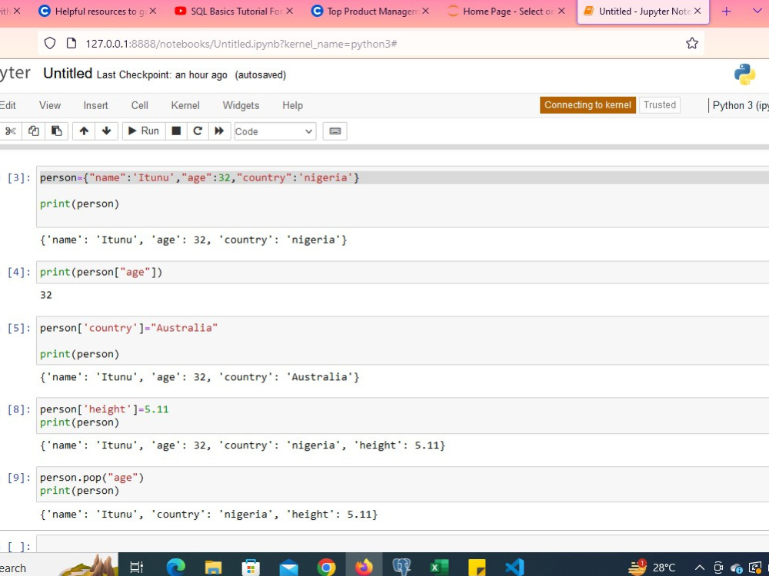Open the Widgets menu

[241, 105]
